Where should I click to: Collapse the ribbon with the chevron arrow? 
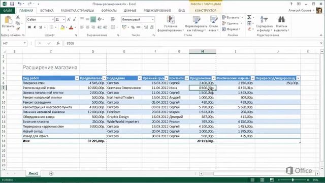(x=321, y=35)
